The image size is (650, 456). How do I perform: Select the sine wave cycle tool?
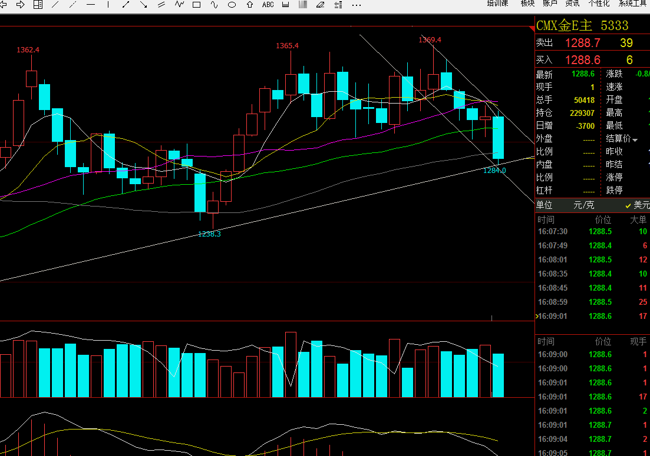tap(215, 5)
